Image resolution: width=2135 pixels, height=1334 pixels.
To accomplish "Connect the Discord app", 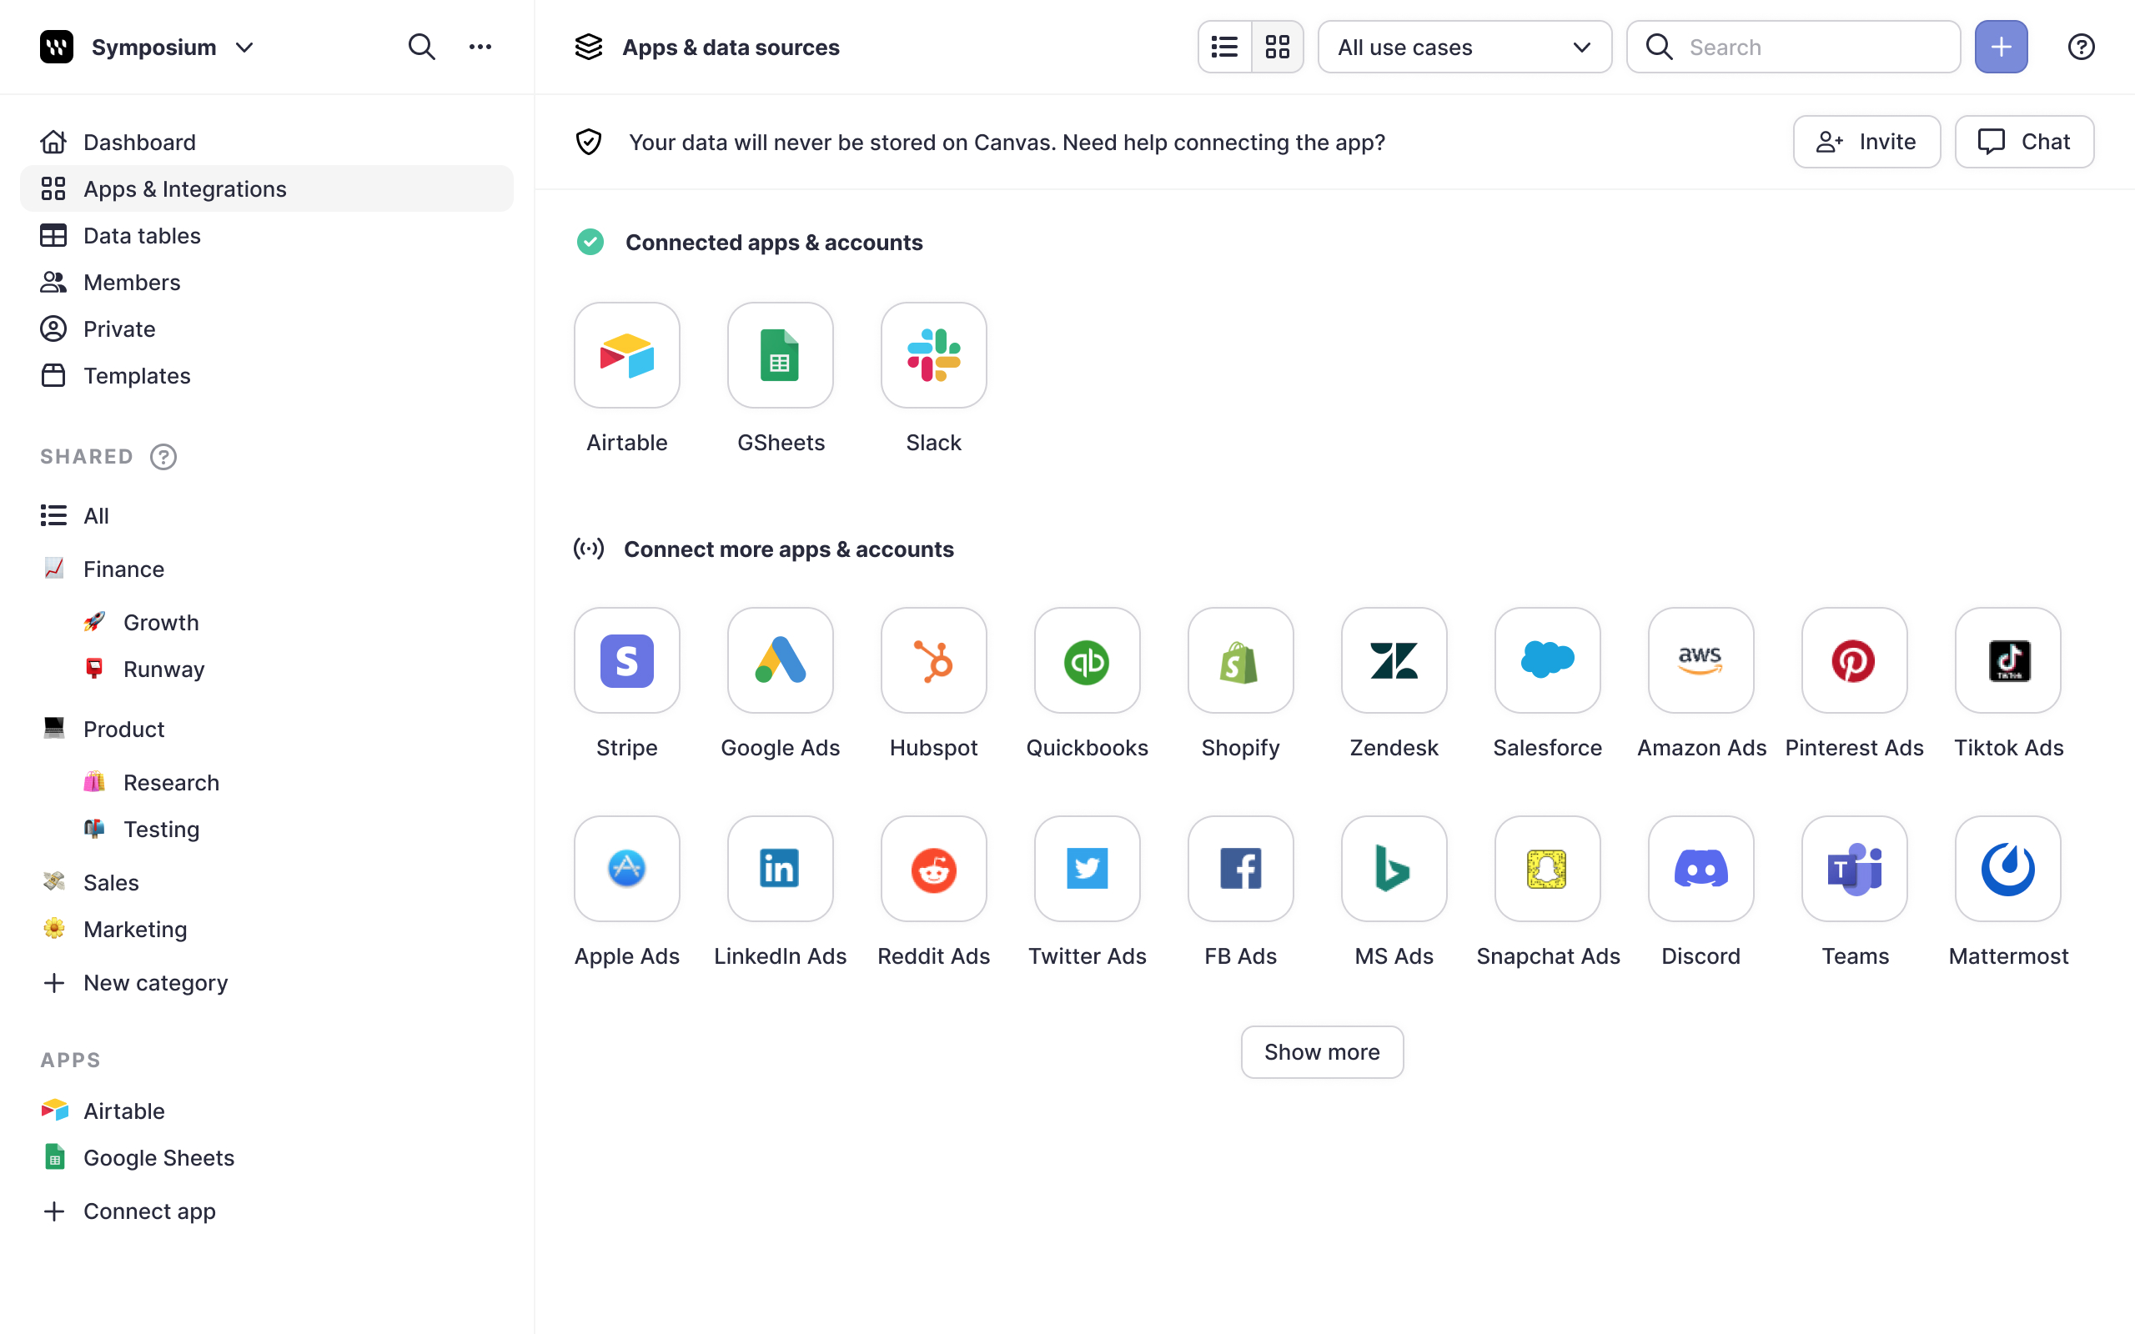I will click(x=1701, y=868).
